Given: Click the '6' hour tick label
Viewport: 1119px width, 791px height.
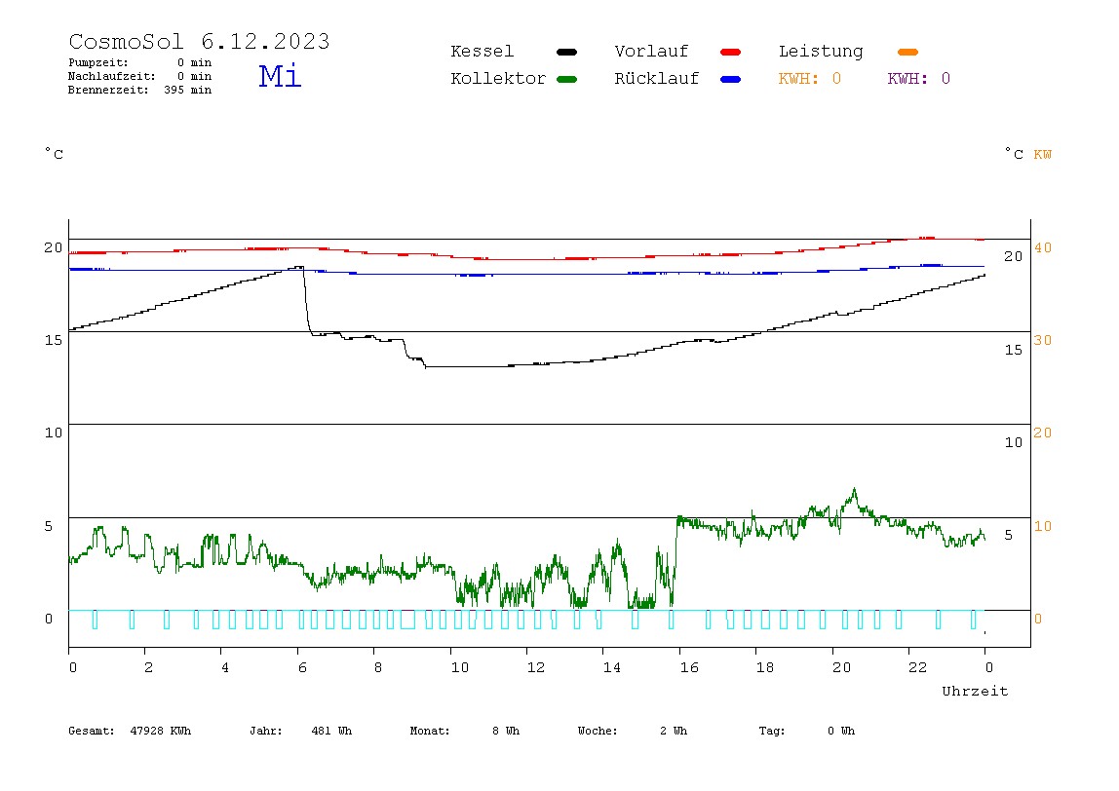Looking at the screenshot, I should pyautogui.click(x=302, y=667).
